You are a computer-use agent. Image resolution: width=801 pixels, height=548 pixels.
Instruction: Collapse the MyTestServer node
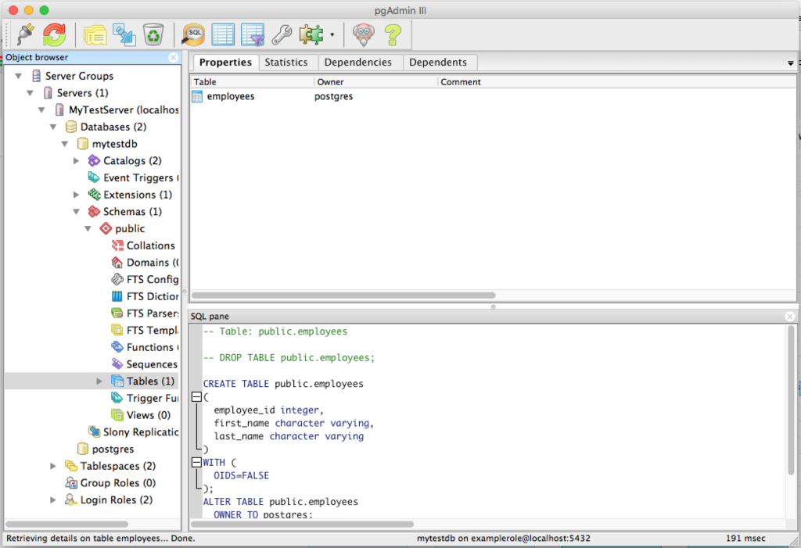click(42, 109)
